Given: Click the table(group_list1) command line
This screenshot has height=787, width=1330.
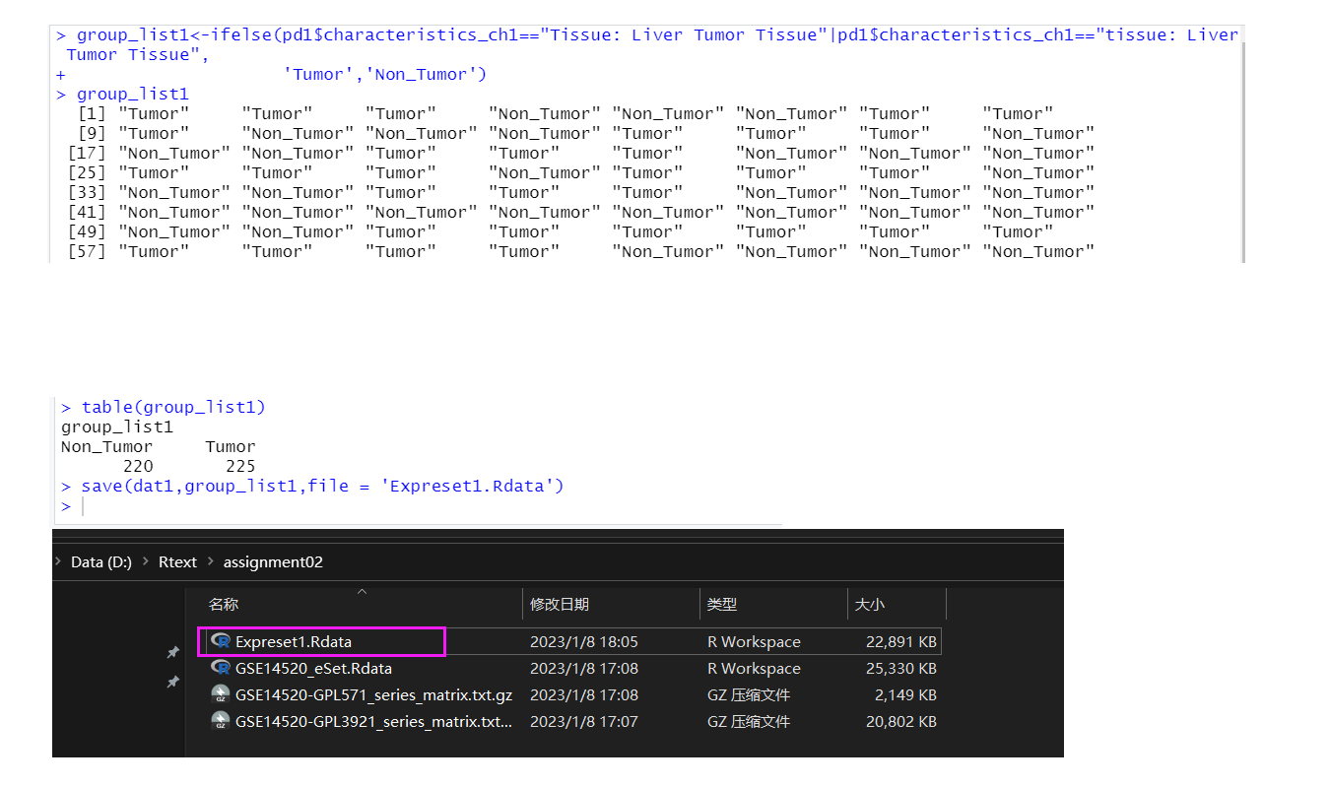Looking at the screenshot, I should tap(164, 407).
